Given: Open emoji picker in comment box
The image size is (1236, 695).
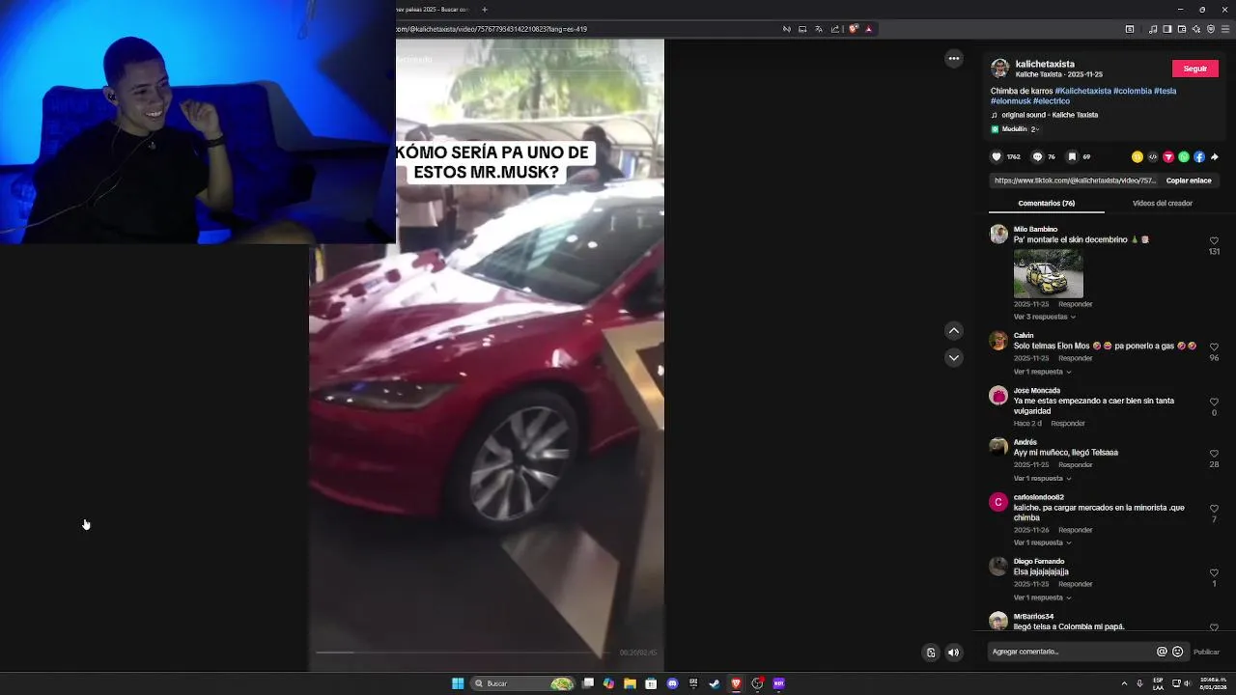Looking at the screenshot, I should pos(1177,652).
